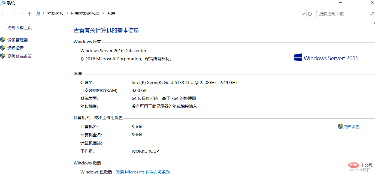This screenshot has width=375, height=174.
Task: Open the recent locations dropdown arrow
Action: coord(23,14)
